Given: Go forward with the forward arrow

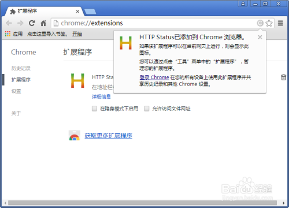Looking at the screenshot, I should (20, 23).
